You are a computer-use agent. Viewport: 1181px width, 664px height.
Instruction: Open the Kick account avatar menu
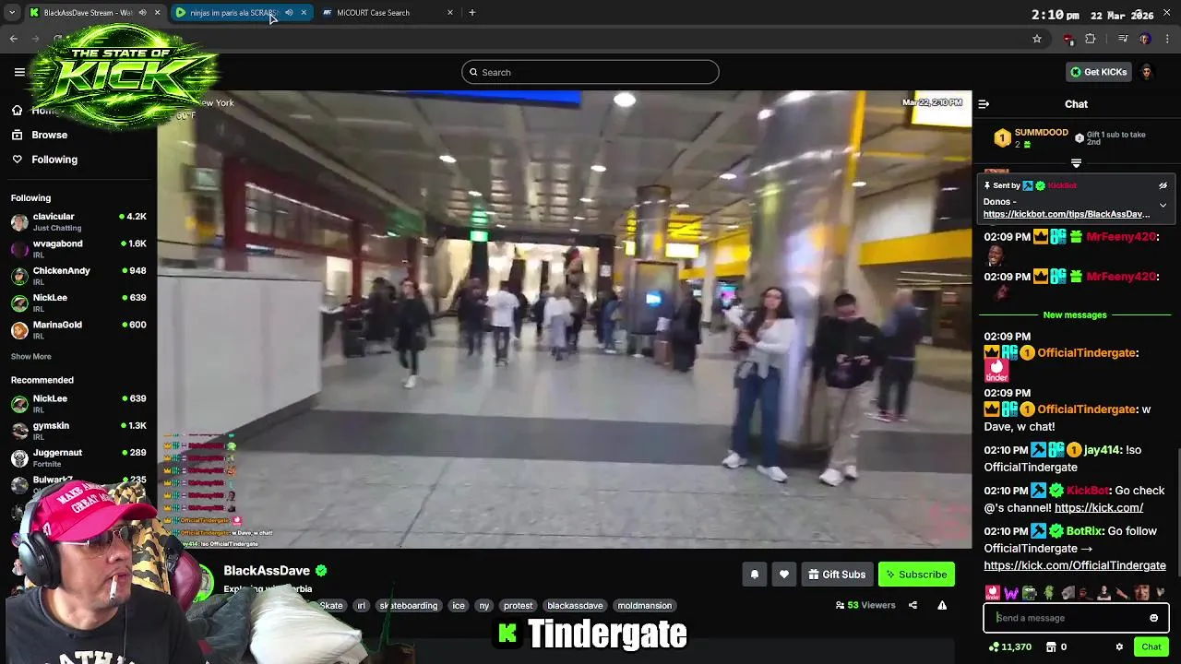tap(1147, 72)
